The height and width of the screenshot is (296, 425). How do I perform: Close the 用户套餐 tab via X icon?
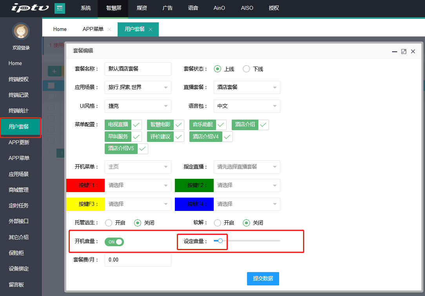[151, 29]
